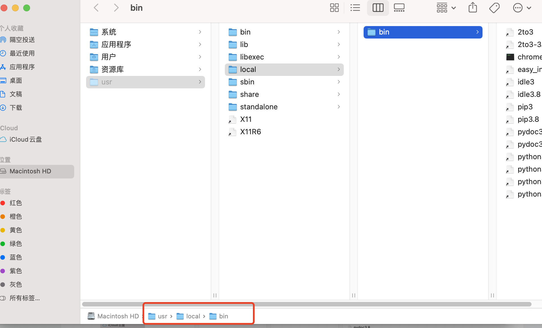Toggle selection of the usr folder
The width and height of the screenshot is (542, 328).
pos(145,82)
